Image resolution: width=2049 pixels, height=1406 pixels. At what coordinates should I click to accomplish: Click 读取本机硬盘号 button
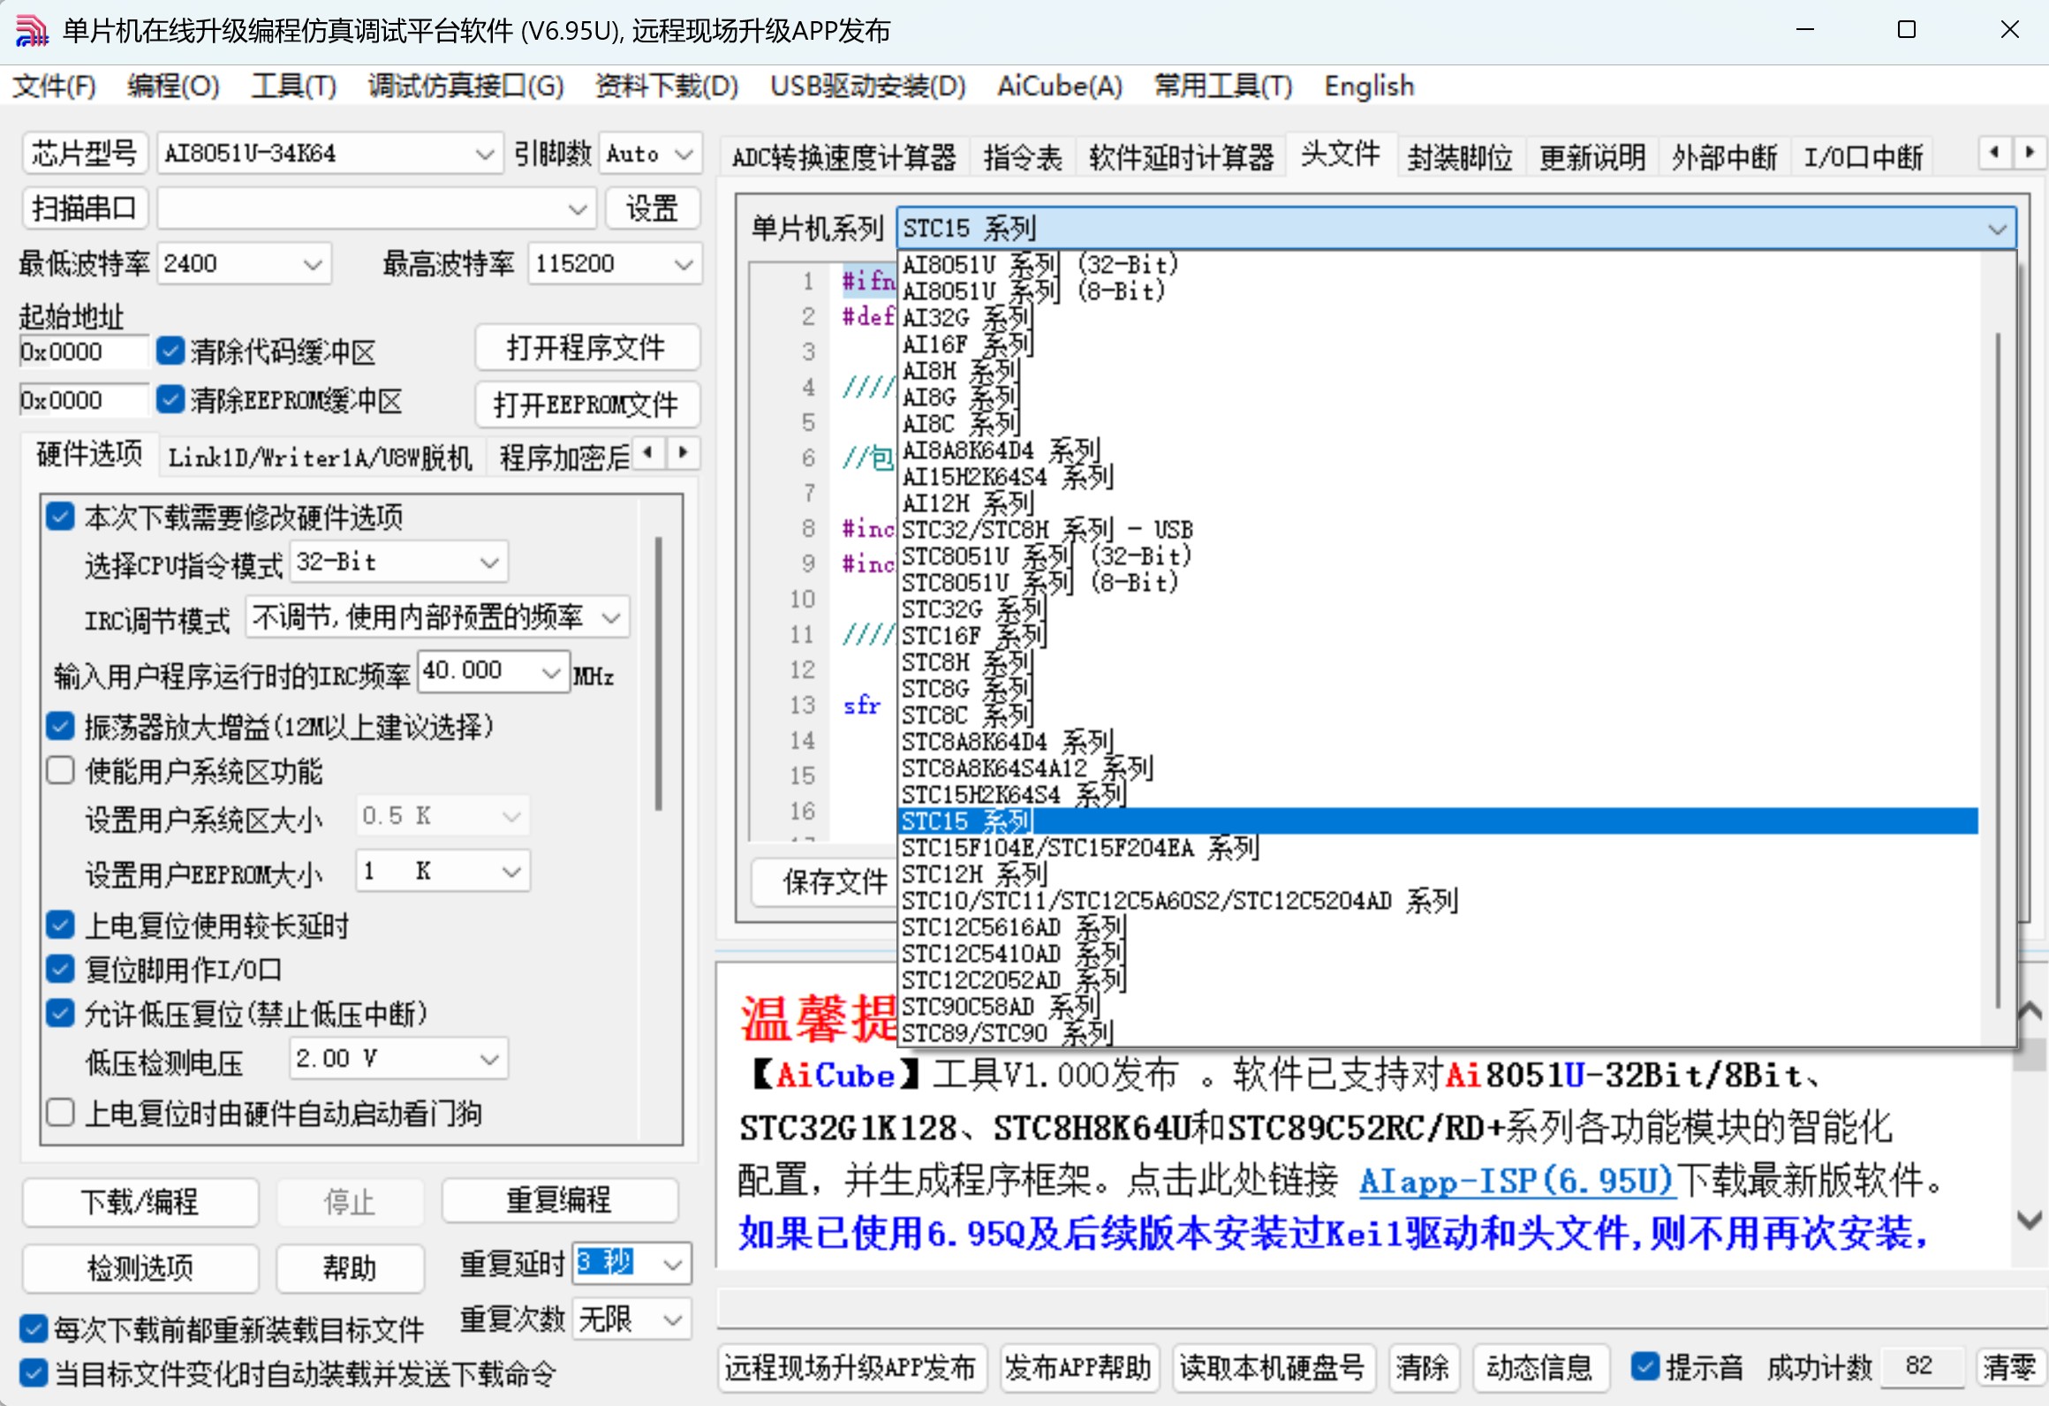click(1273, 1367)
